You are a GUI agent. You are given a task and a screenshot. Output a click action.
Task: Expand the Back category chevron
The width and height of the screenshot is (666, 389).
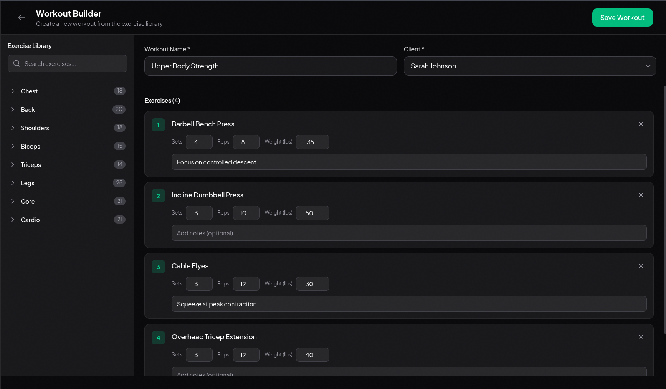pos(13,109)
